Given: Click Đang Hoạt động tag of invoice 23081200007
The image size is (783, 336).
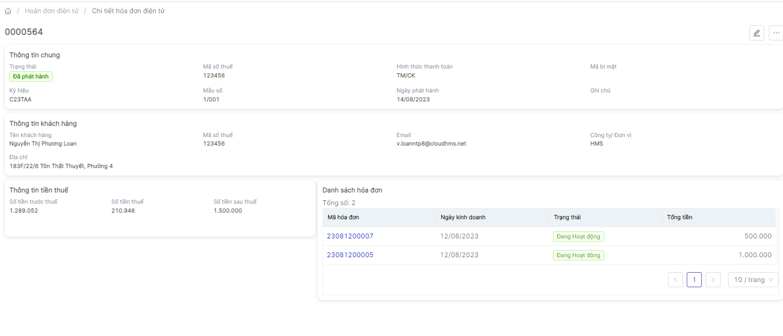Looking at the screenshot, I should [578, 237].
